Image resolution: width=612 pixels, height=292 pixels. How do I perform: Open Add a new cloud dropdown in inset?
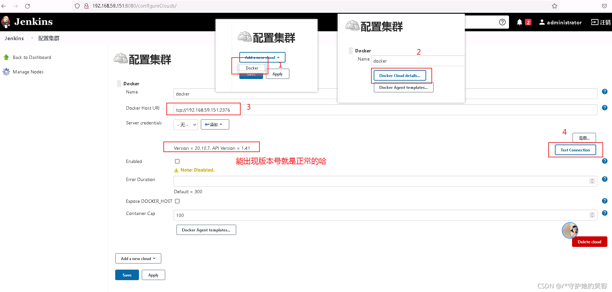262,57
